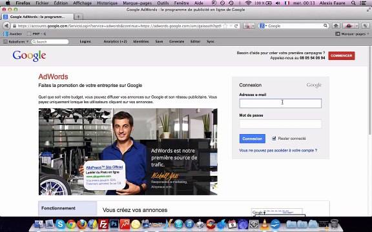Open the search engine selector dropdown
The image size is (372, 232).
[263, 26]
